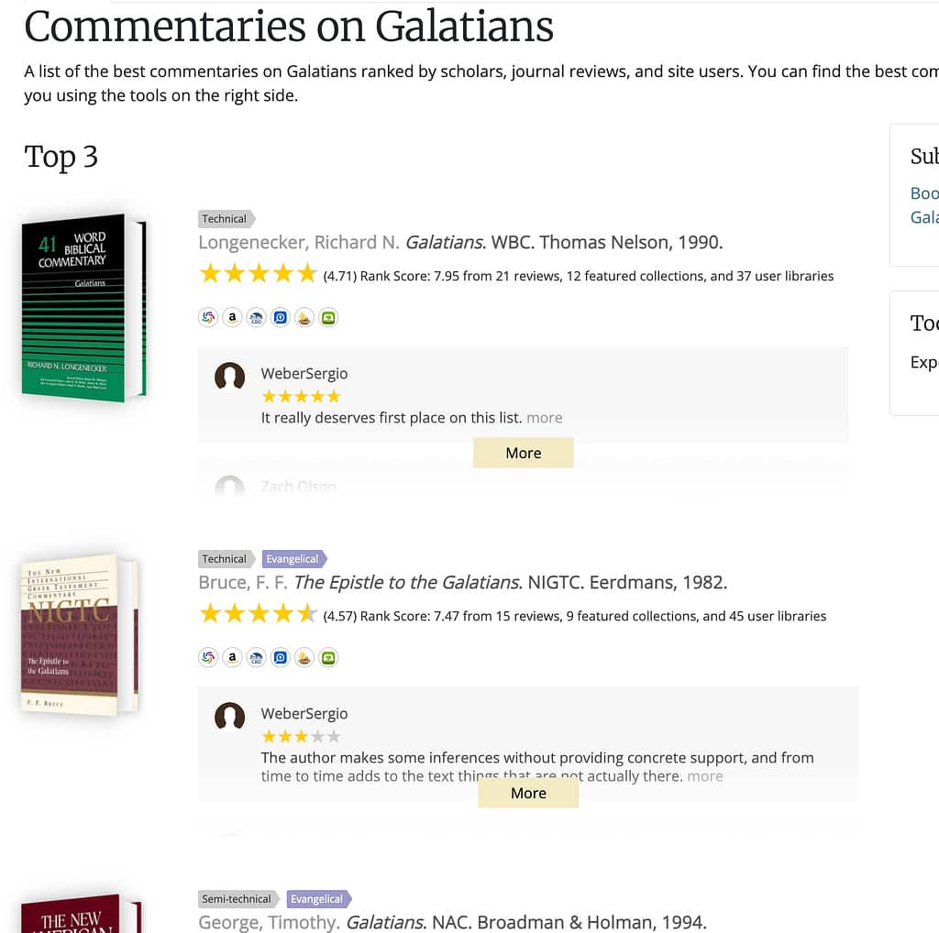Click the colorful swirl icon under Longenecker's entry

click(209, 318)
